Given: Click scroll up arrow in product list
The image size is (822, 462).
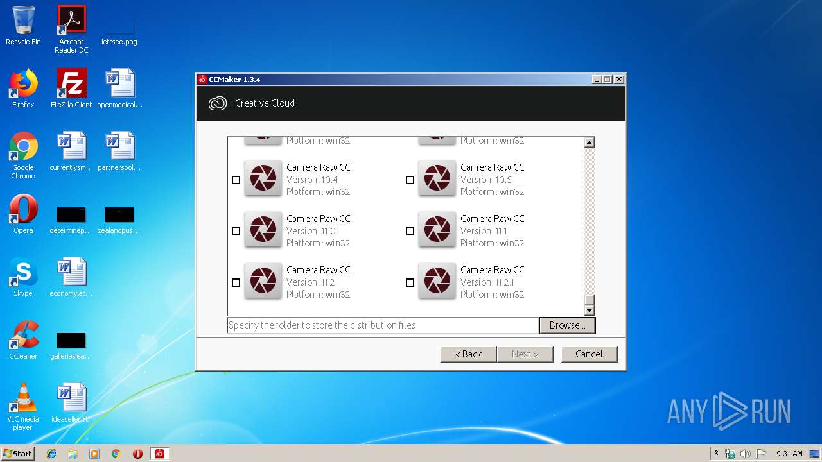Looking at the screenshot, I should click(x=590, y=142).
